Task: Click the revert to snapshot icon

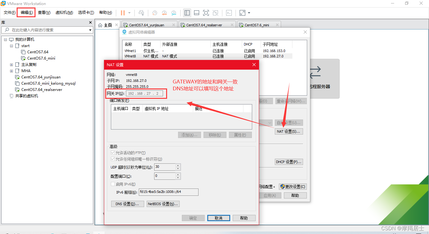Action: [164, 13]
